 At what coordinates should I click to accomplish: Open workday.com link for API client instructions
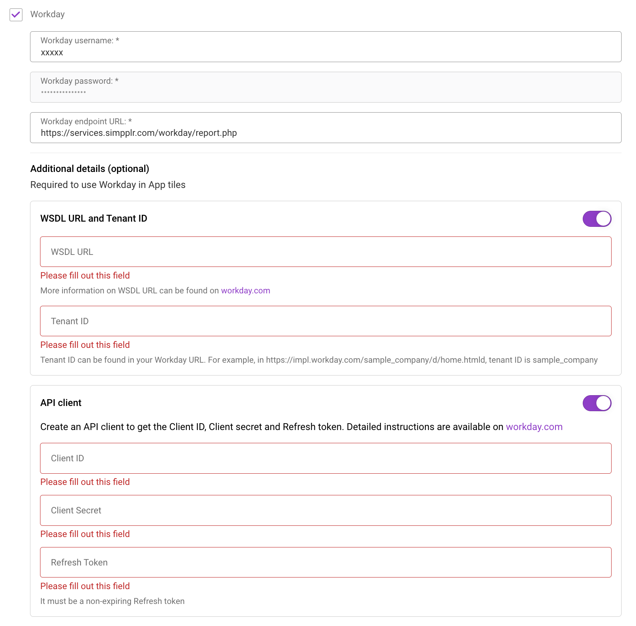point(534,427)
